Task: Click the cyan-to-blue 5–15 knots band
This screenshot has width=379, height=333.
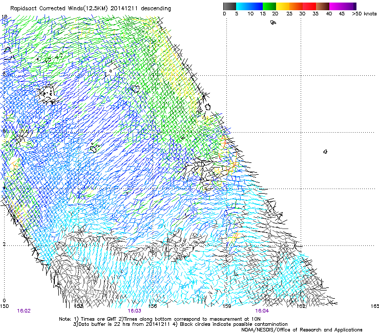Action: (x=249, y=6)
